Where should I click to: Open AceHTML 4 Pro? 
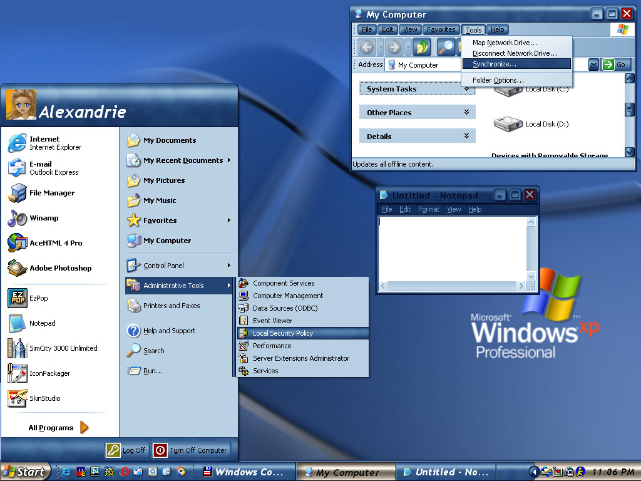click(59, 243)
